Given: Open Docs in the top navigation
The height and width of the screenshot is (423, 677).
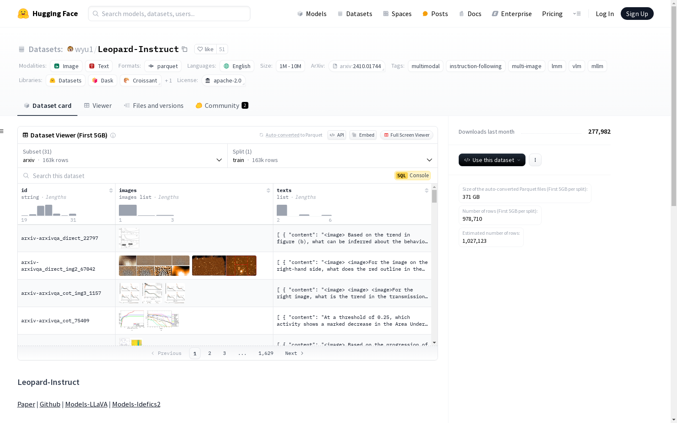Looking at the screenshot, I should 470,14.
